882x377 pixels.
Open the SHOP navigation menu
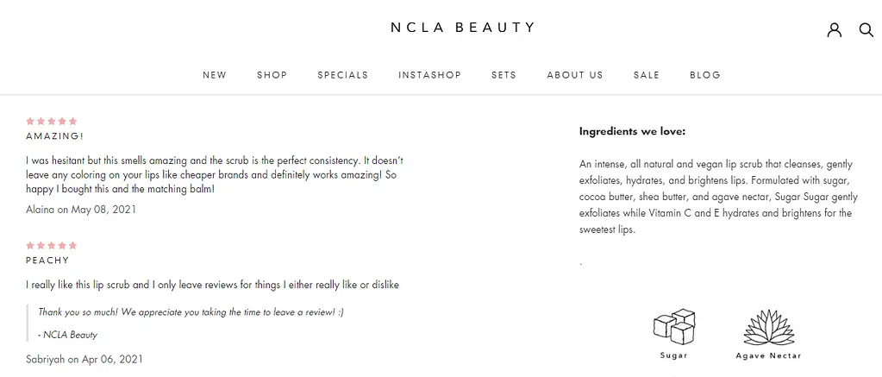pyautogui.click(x=272, y=75)
